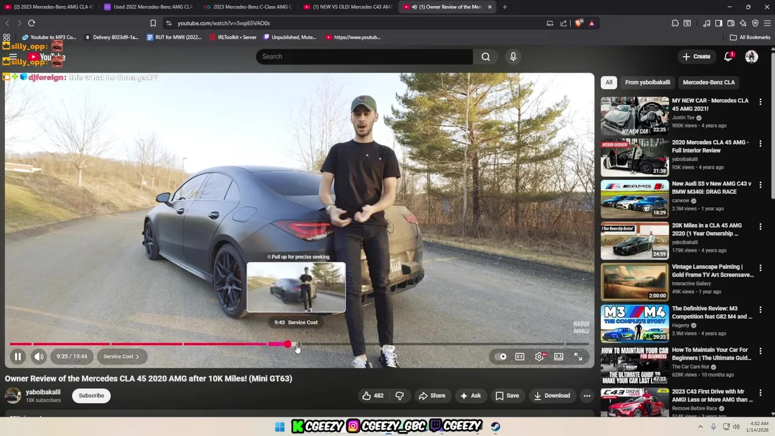
Task: Pause the video with the pause button
Action: pyautogui.click(x=18, y=357)
